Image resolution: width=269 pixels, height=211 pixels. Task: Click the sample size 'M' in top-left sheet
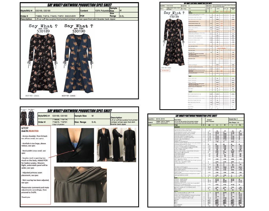coord(120,10)
